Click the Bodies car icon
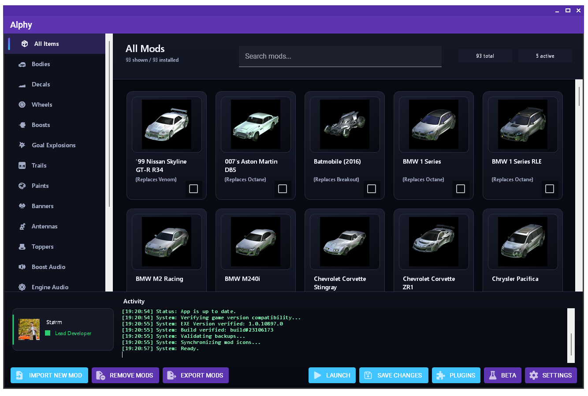Screen dimensions: 588x396 pyautogui.click(x=22, y=64)
